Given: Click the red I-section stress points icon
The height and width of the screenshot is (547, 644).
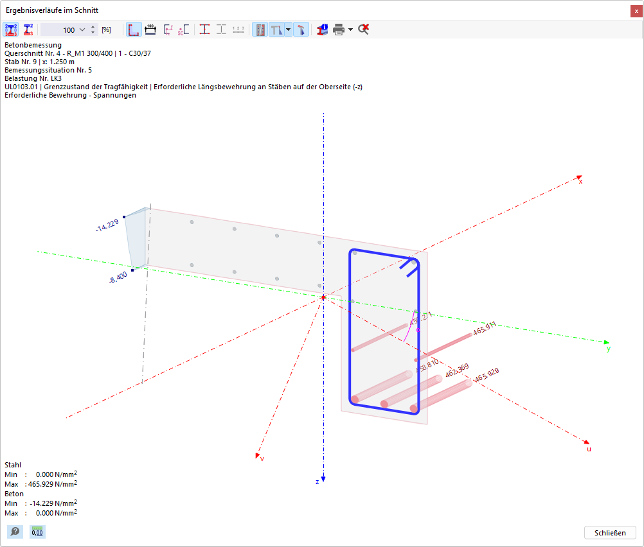Looking at the screenshot, I should tap(204, 30).
